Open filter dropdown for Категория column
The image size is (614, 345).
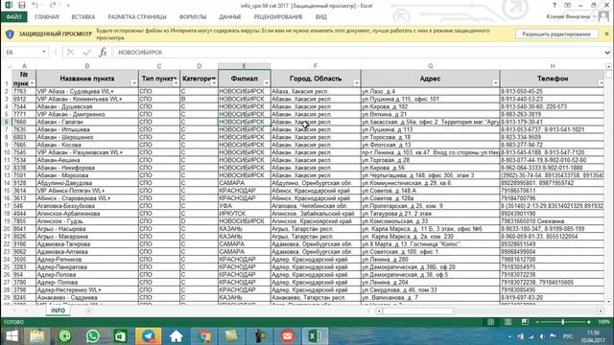tap(214, 83)
